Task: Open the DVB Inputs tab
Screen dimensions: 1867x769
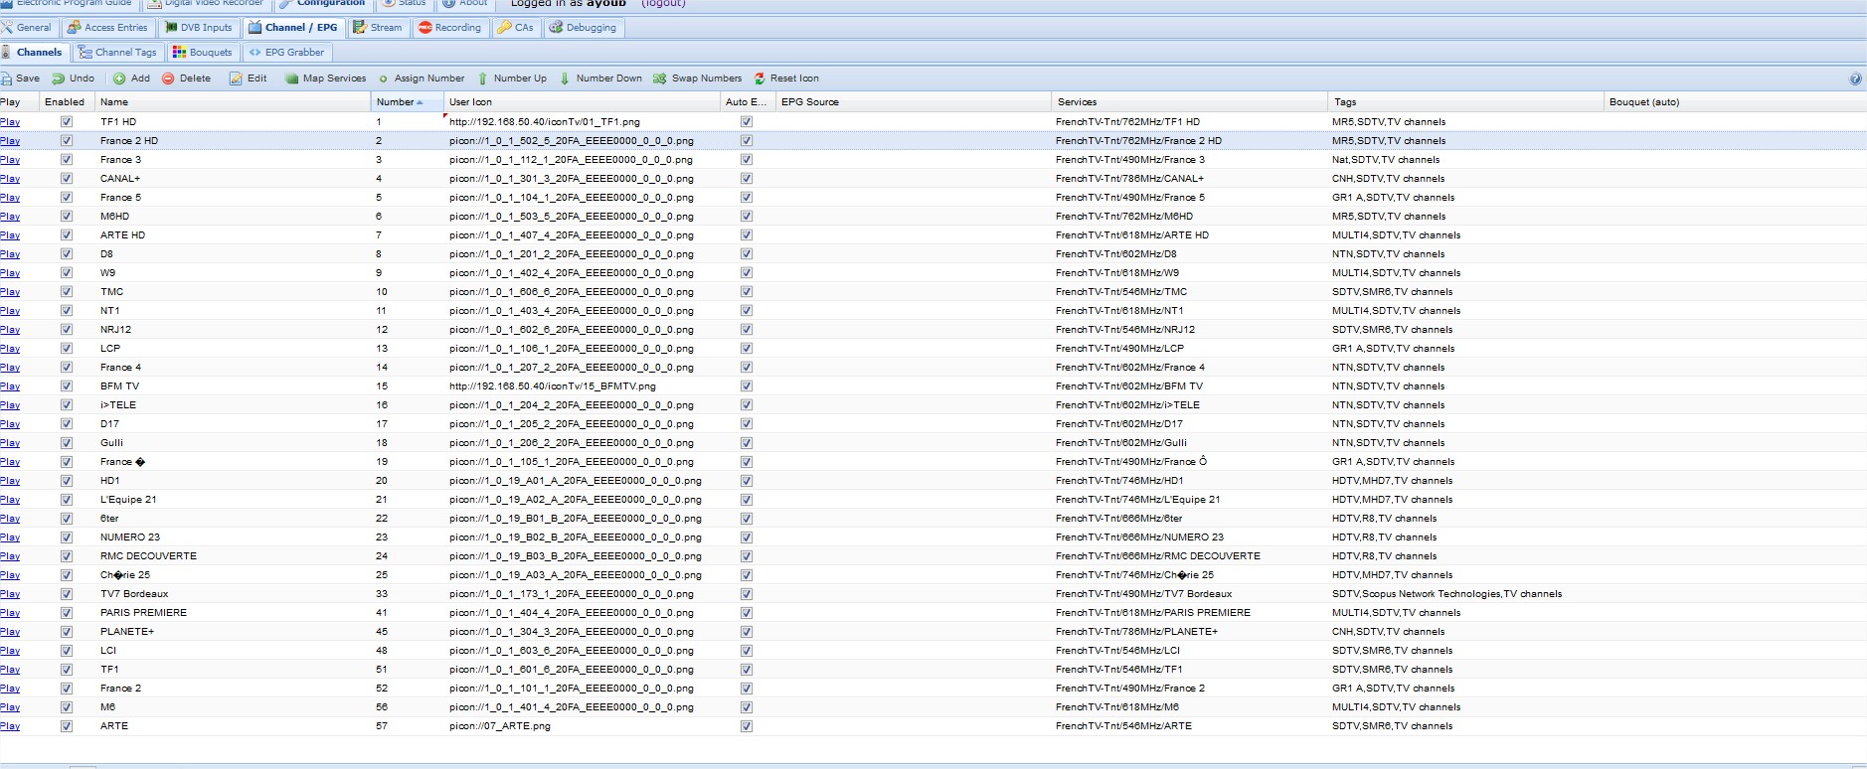Action: (x=199, y=28)
